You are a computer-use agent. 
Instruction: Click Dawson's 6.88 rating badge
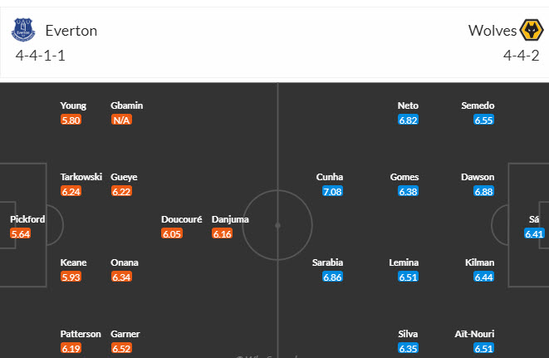click(x=484, y=191)
